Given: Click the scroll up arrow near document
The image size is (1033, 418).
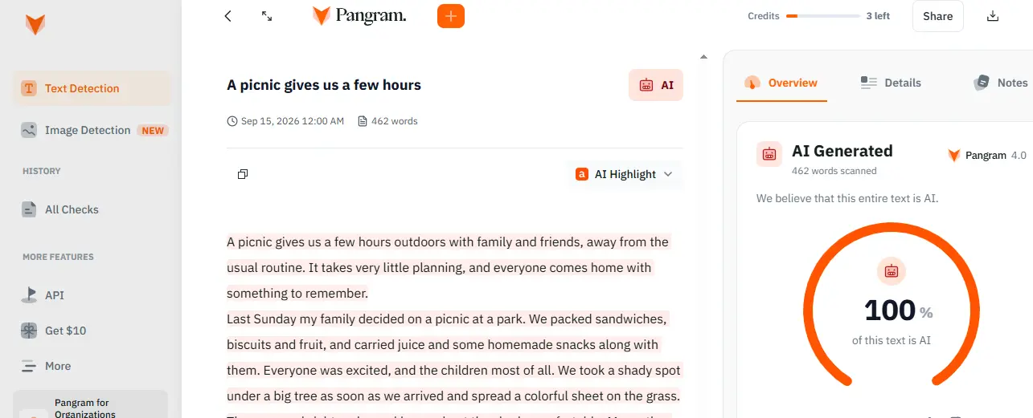Looking at the screenshot, I should [703, 57].
